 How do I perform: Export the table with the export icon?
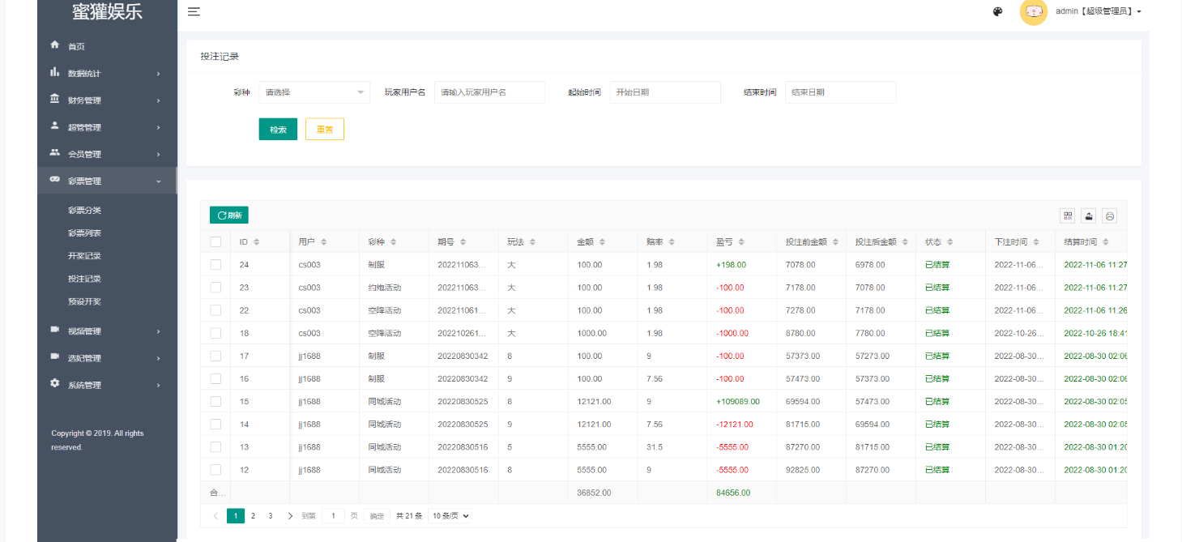click(1089, 216)
